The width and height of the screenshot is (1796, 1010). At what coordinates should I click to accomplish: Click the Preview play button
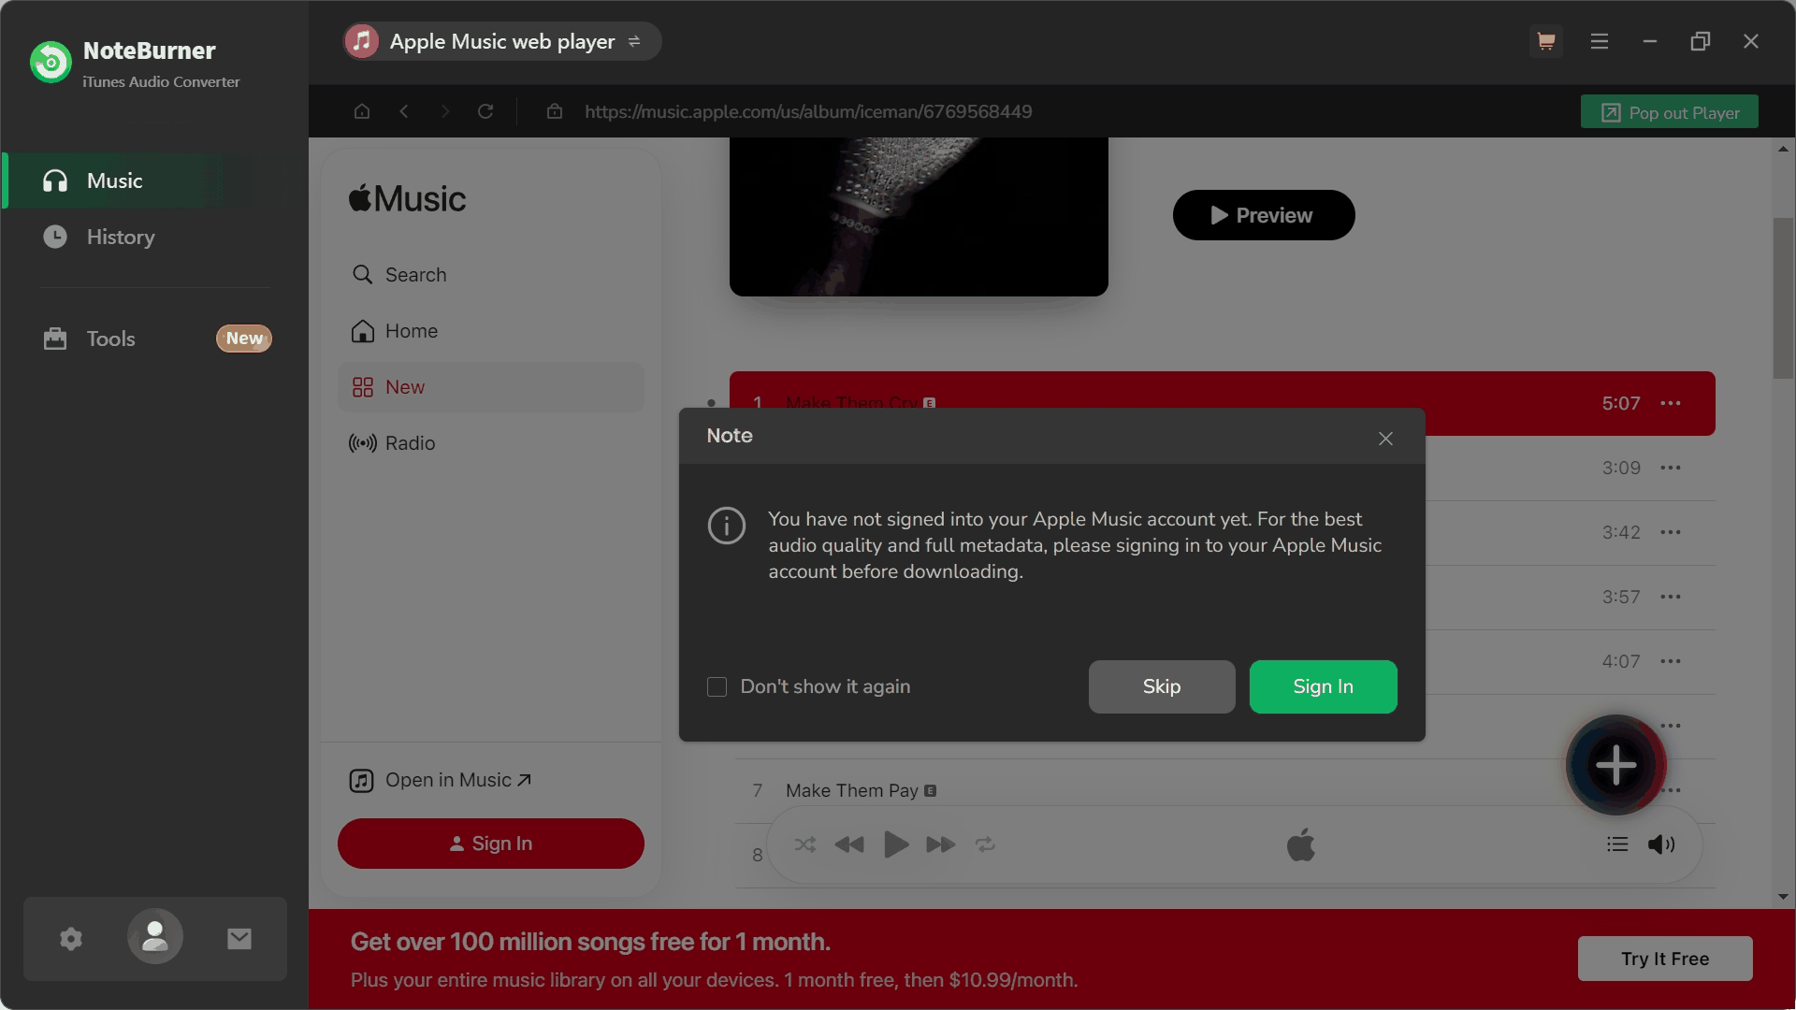click(x=1264, y=215)
